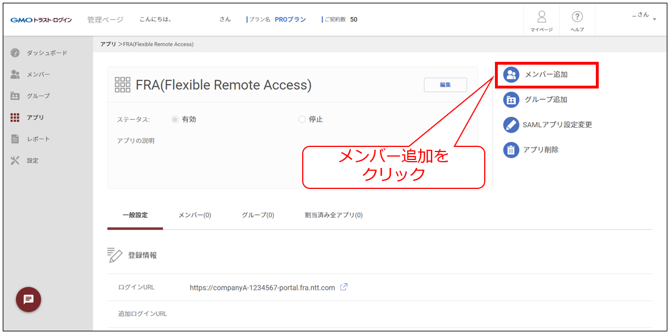Open the グループ sidebar item
This screenshot has width=669, height=333.
(38, 96)
